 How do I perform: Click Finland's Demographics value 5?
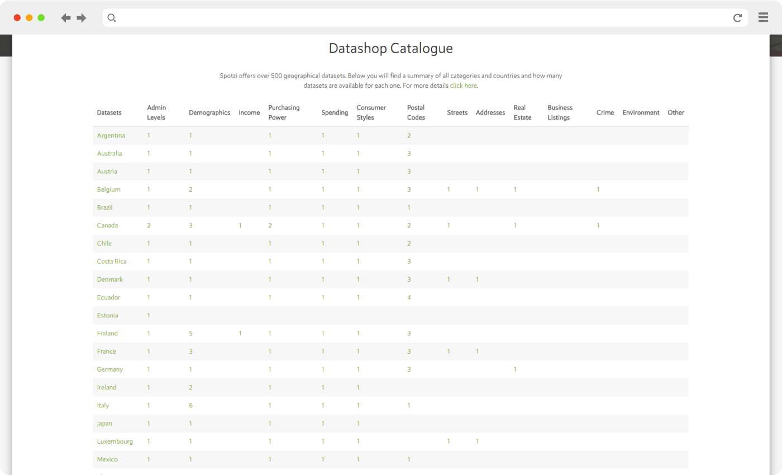click(x=190, y=334)
